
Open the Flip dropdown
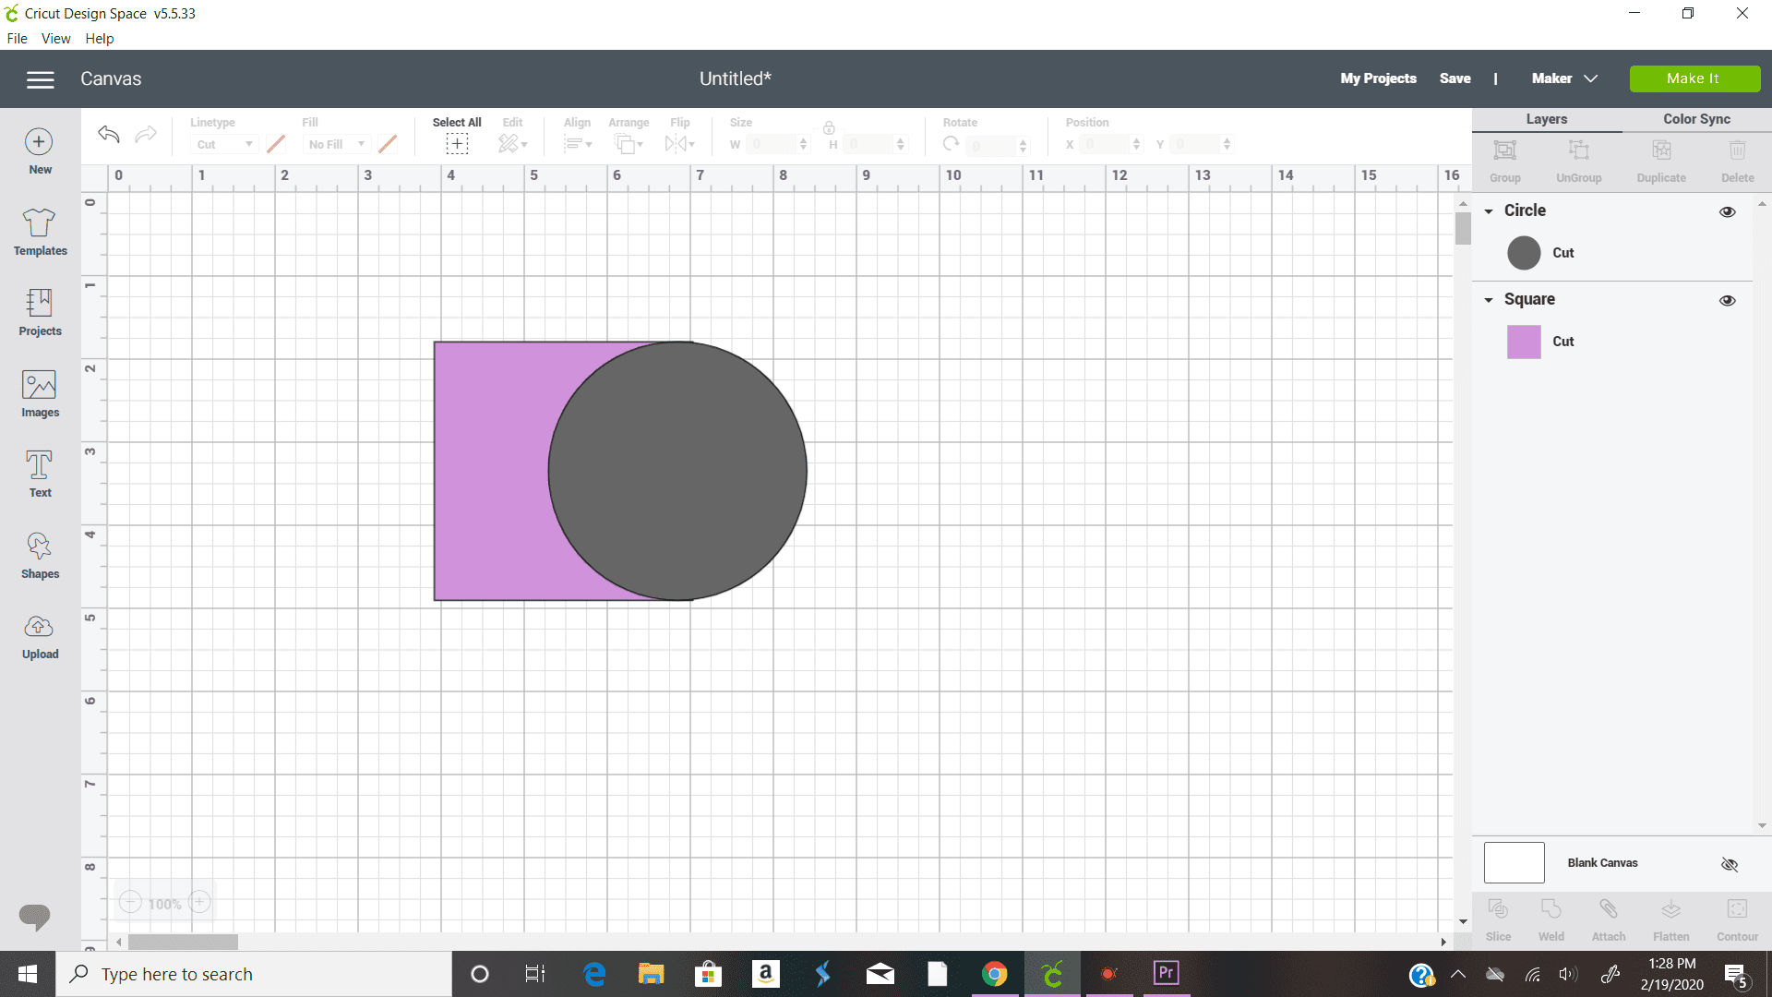(680, 143)
